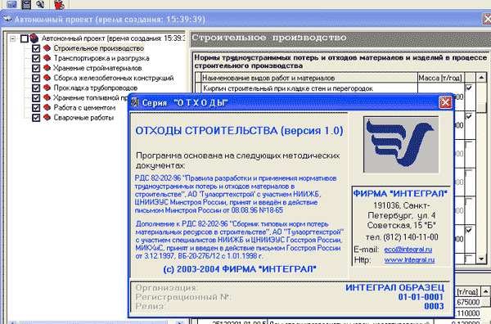Uncheck the Сварочные работы checkbox
This screenshot has width=491, height=324.
click(x=36, y=118)
